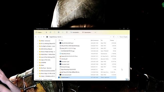The height and width of the screenshot is (92, 164).
Task: Expand the Hotline Miami folder node
Action: (38, 54)
